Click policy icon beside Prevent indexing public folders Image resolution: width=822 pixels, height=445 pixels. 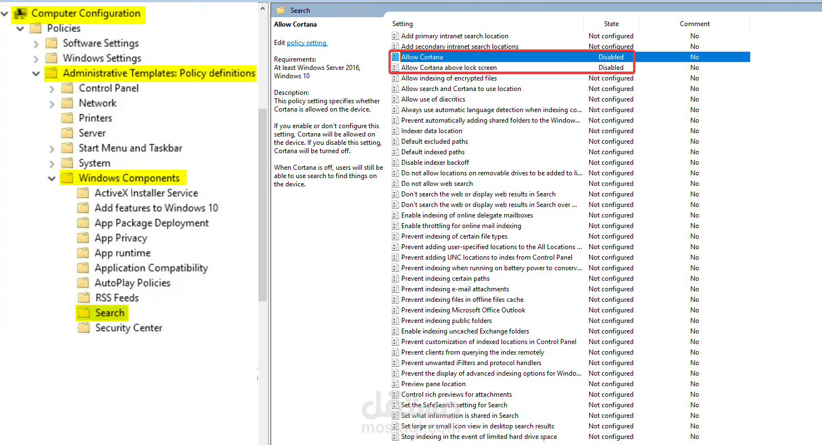[x=396, y=321]
